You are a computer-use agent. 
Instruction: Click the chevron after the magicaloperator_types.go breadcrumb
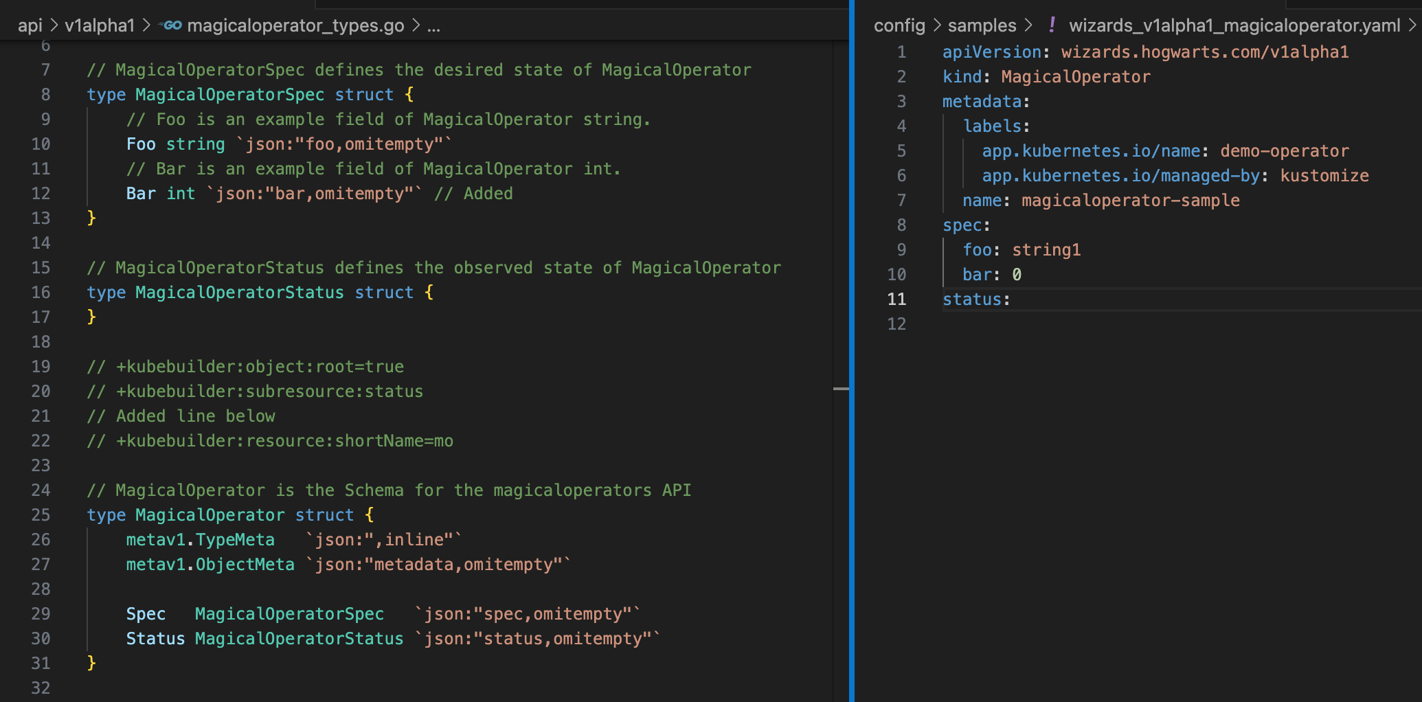(416, 26)
